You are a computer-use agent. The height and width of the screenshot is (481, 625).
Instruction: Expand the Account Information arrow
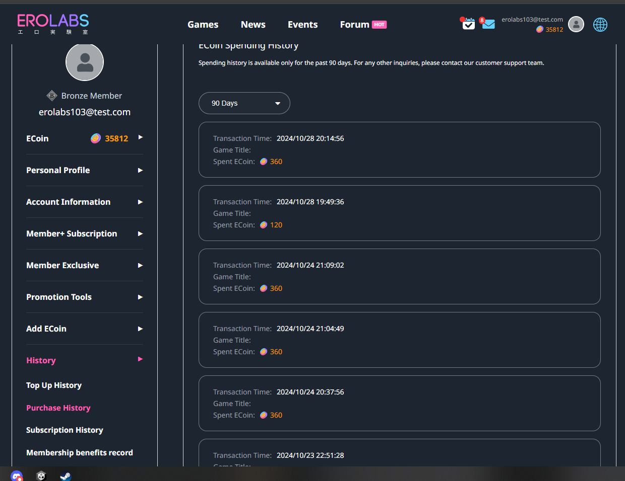coord(141,202)
